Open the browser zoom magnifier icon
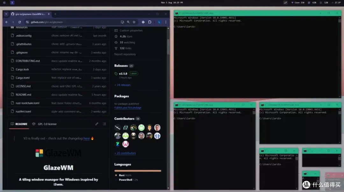This screenshot has width=344, height=192. [x=128, y=22]
